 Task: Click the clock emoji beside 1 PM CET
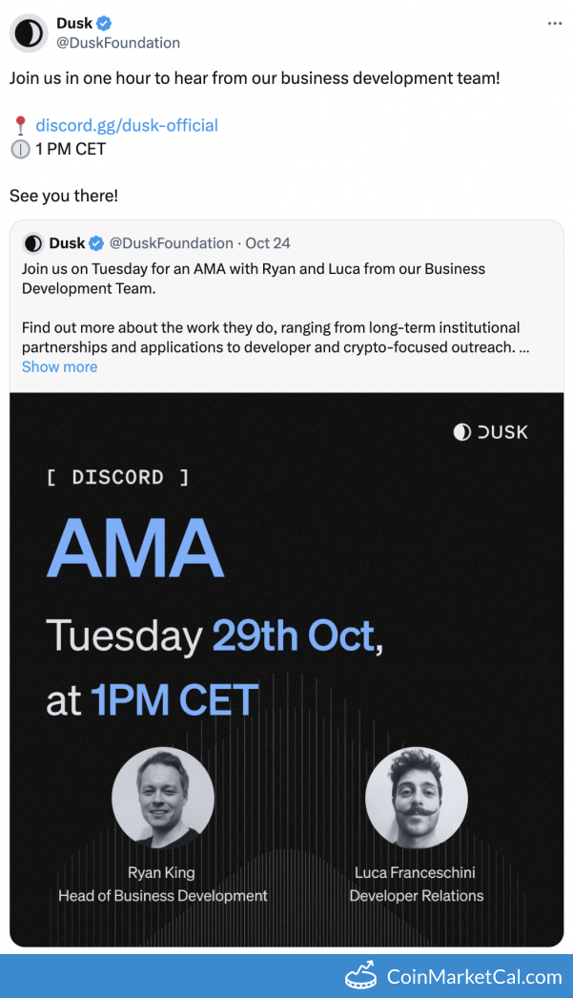[20, 150]
